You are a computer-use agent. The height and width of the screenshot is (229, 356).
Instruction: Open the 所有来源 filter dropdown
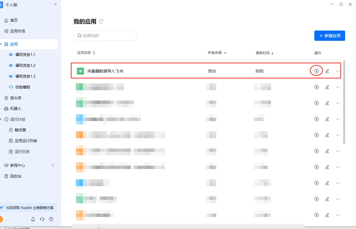tap(217, 53)
